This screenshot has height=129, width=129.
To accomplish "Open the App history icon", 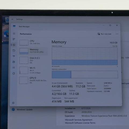I will click(14, 51).
